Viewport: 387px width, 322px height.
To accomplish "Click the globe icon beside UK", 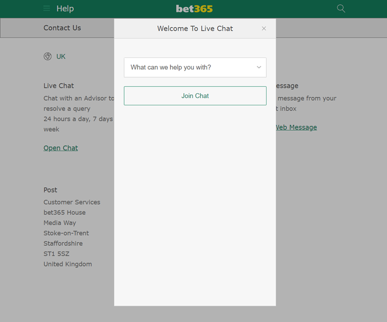I will click(48, 57).
